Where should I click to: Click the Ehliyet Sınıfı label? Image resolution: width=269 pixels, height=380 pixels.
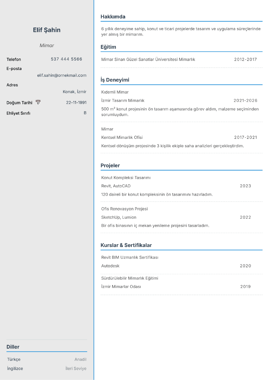[18, 113]
